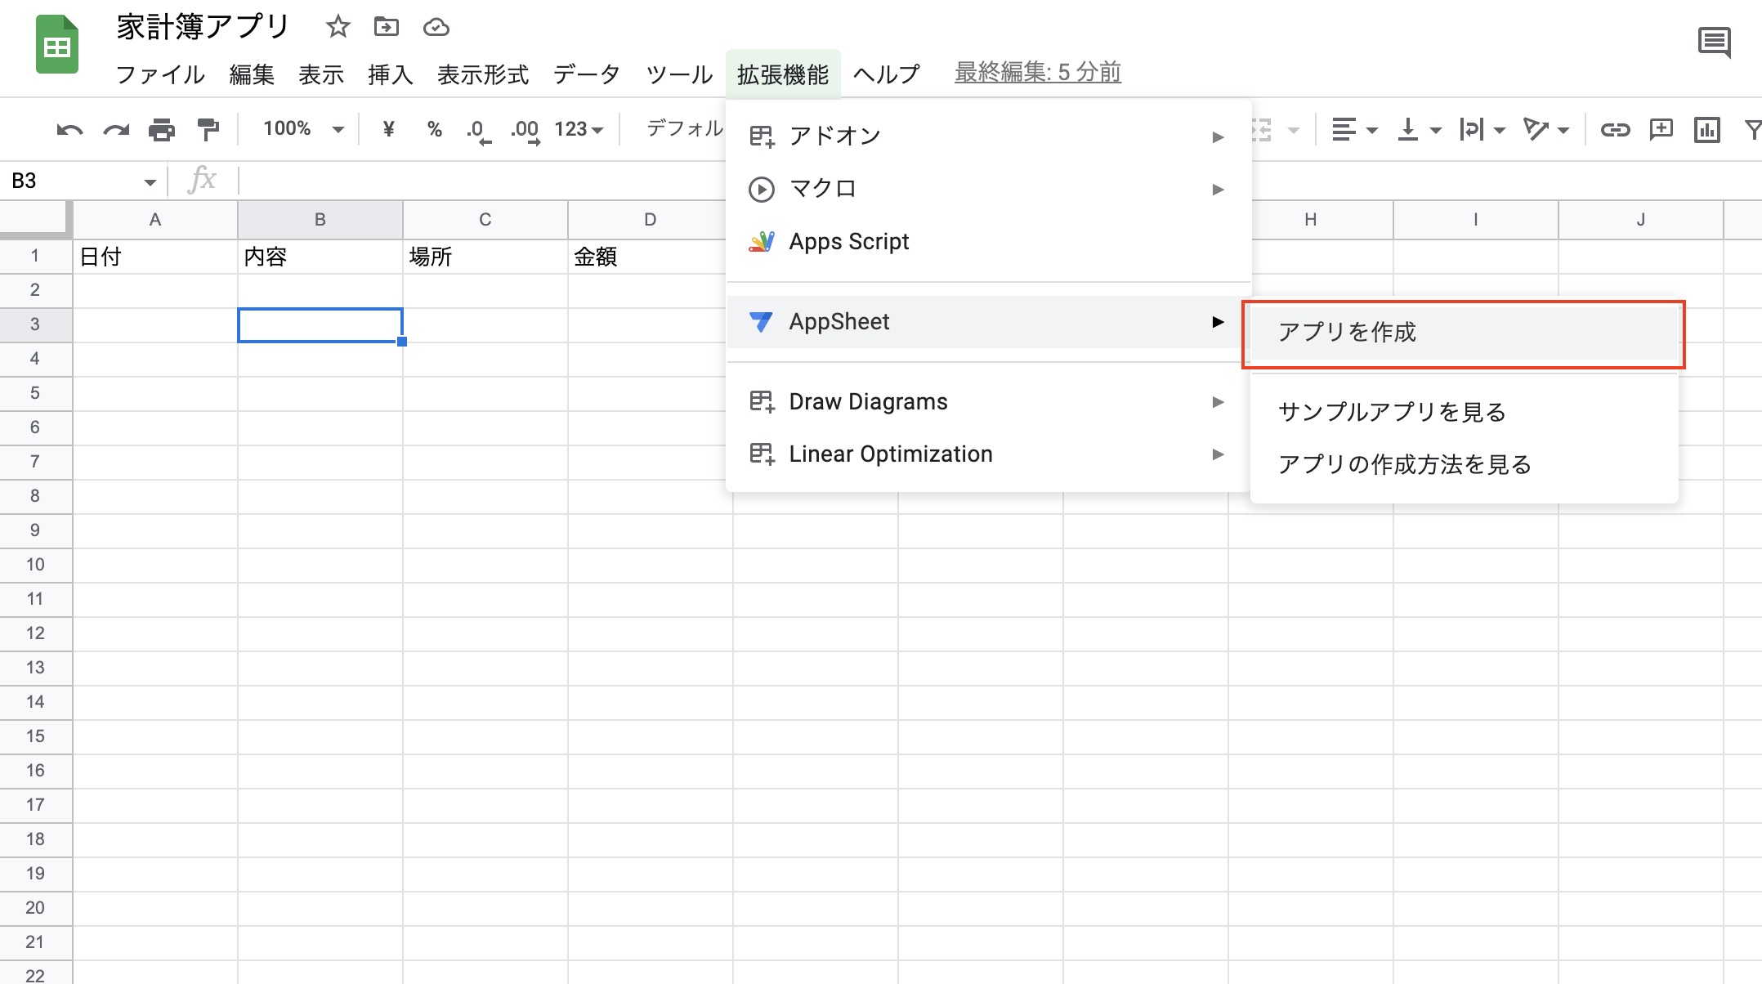Select the Paint format tool
The width and height of the screenshot is (1762, 984).
pyautogui.click(x=207, y=128)
